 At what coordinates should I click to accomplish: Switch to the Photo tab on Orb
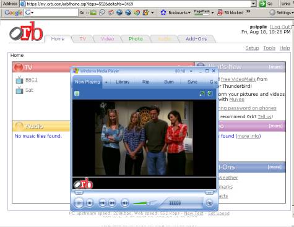pyautogui.click(x=136, y=39)
